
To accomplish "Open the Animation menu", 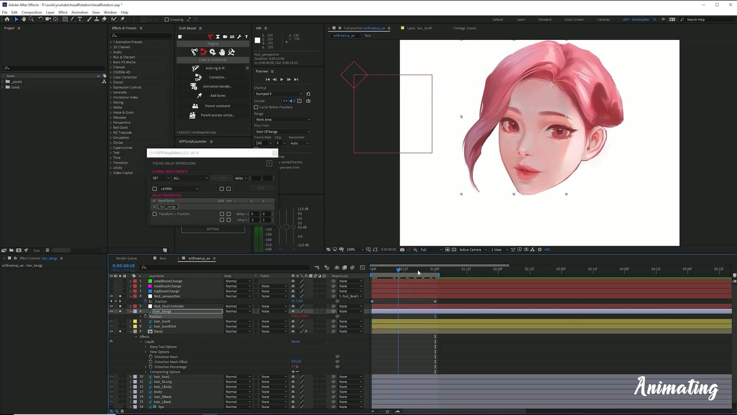I will [79, 12].
